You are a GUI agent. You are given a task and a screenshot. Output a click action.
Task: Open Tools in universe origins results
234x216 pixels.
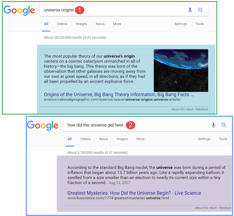point(200,24)
